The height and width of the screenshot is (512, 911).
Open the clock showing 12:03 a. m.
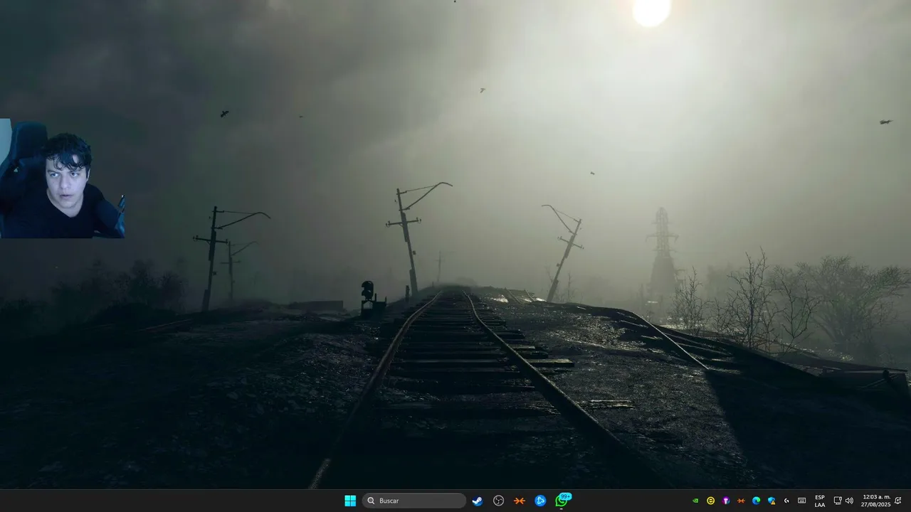click(875, 501)
